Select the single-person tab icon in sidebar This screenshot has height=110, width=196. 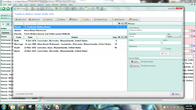tap(3, 24)
